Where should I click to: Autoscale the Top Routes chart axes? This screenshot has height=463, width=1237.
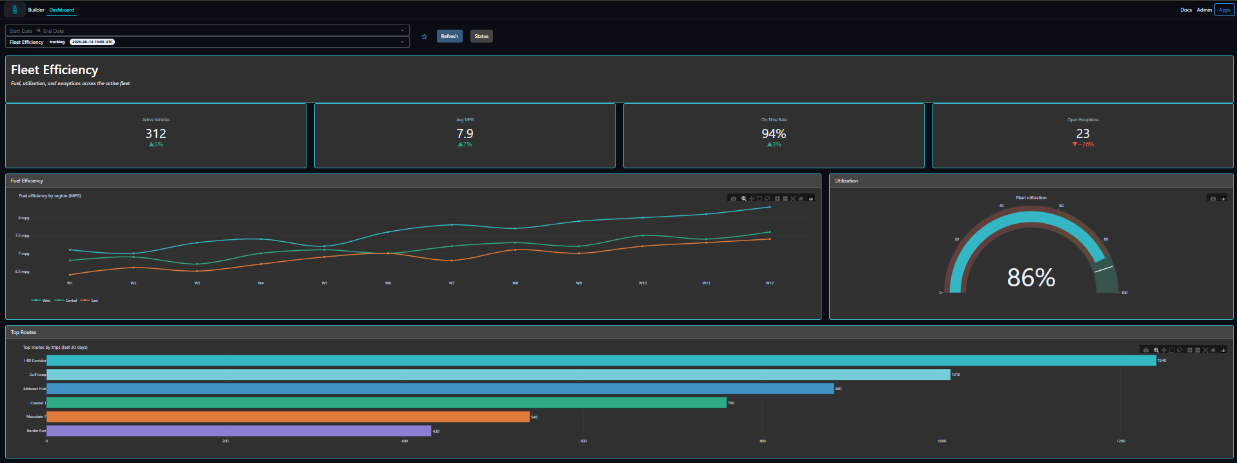click(1205, 350)
